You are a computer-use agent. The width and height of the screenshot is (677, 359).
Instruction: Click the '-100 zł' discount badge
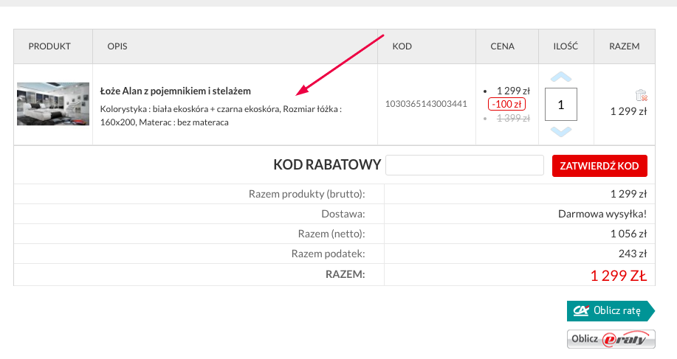pyautogui.click(x=506, y=104)
